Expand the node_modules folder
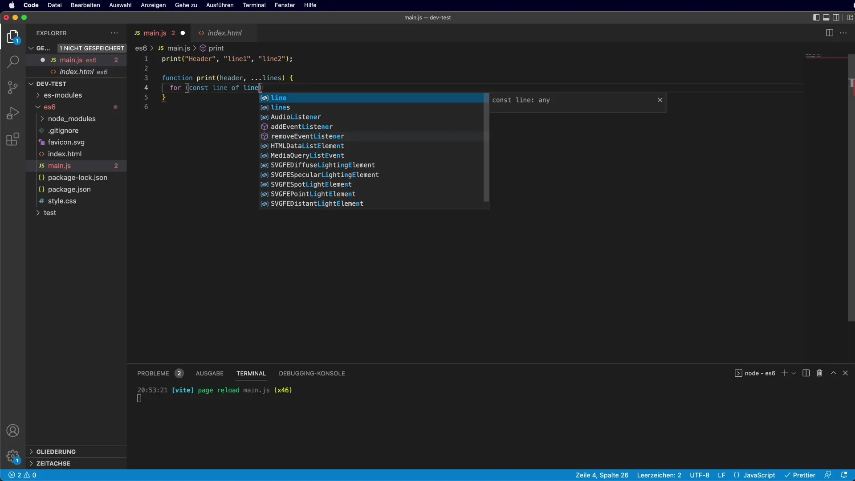This screenshot has width=855, height=481. click(72, 119)
